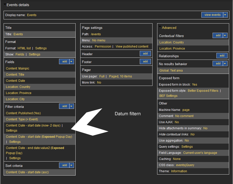Change the No menu setting
Screen dimensions: 233x184
[99, 40]
